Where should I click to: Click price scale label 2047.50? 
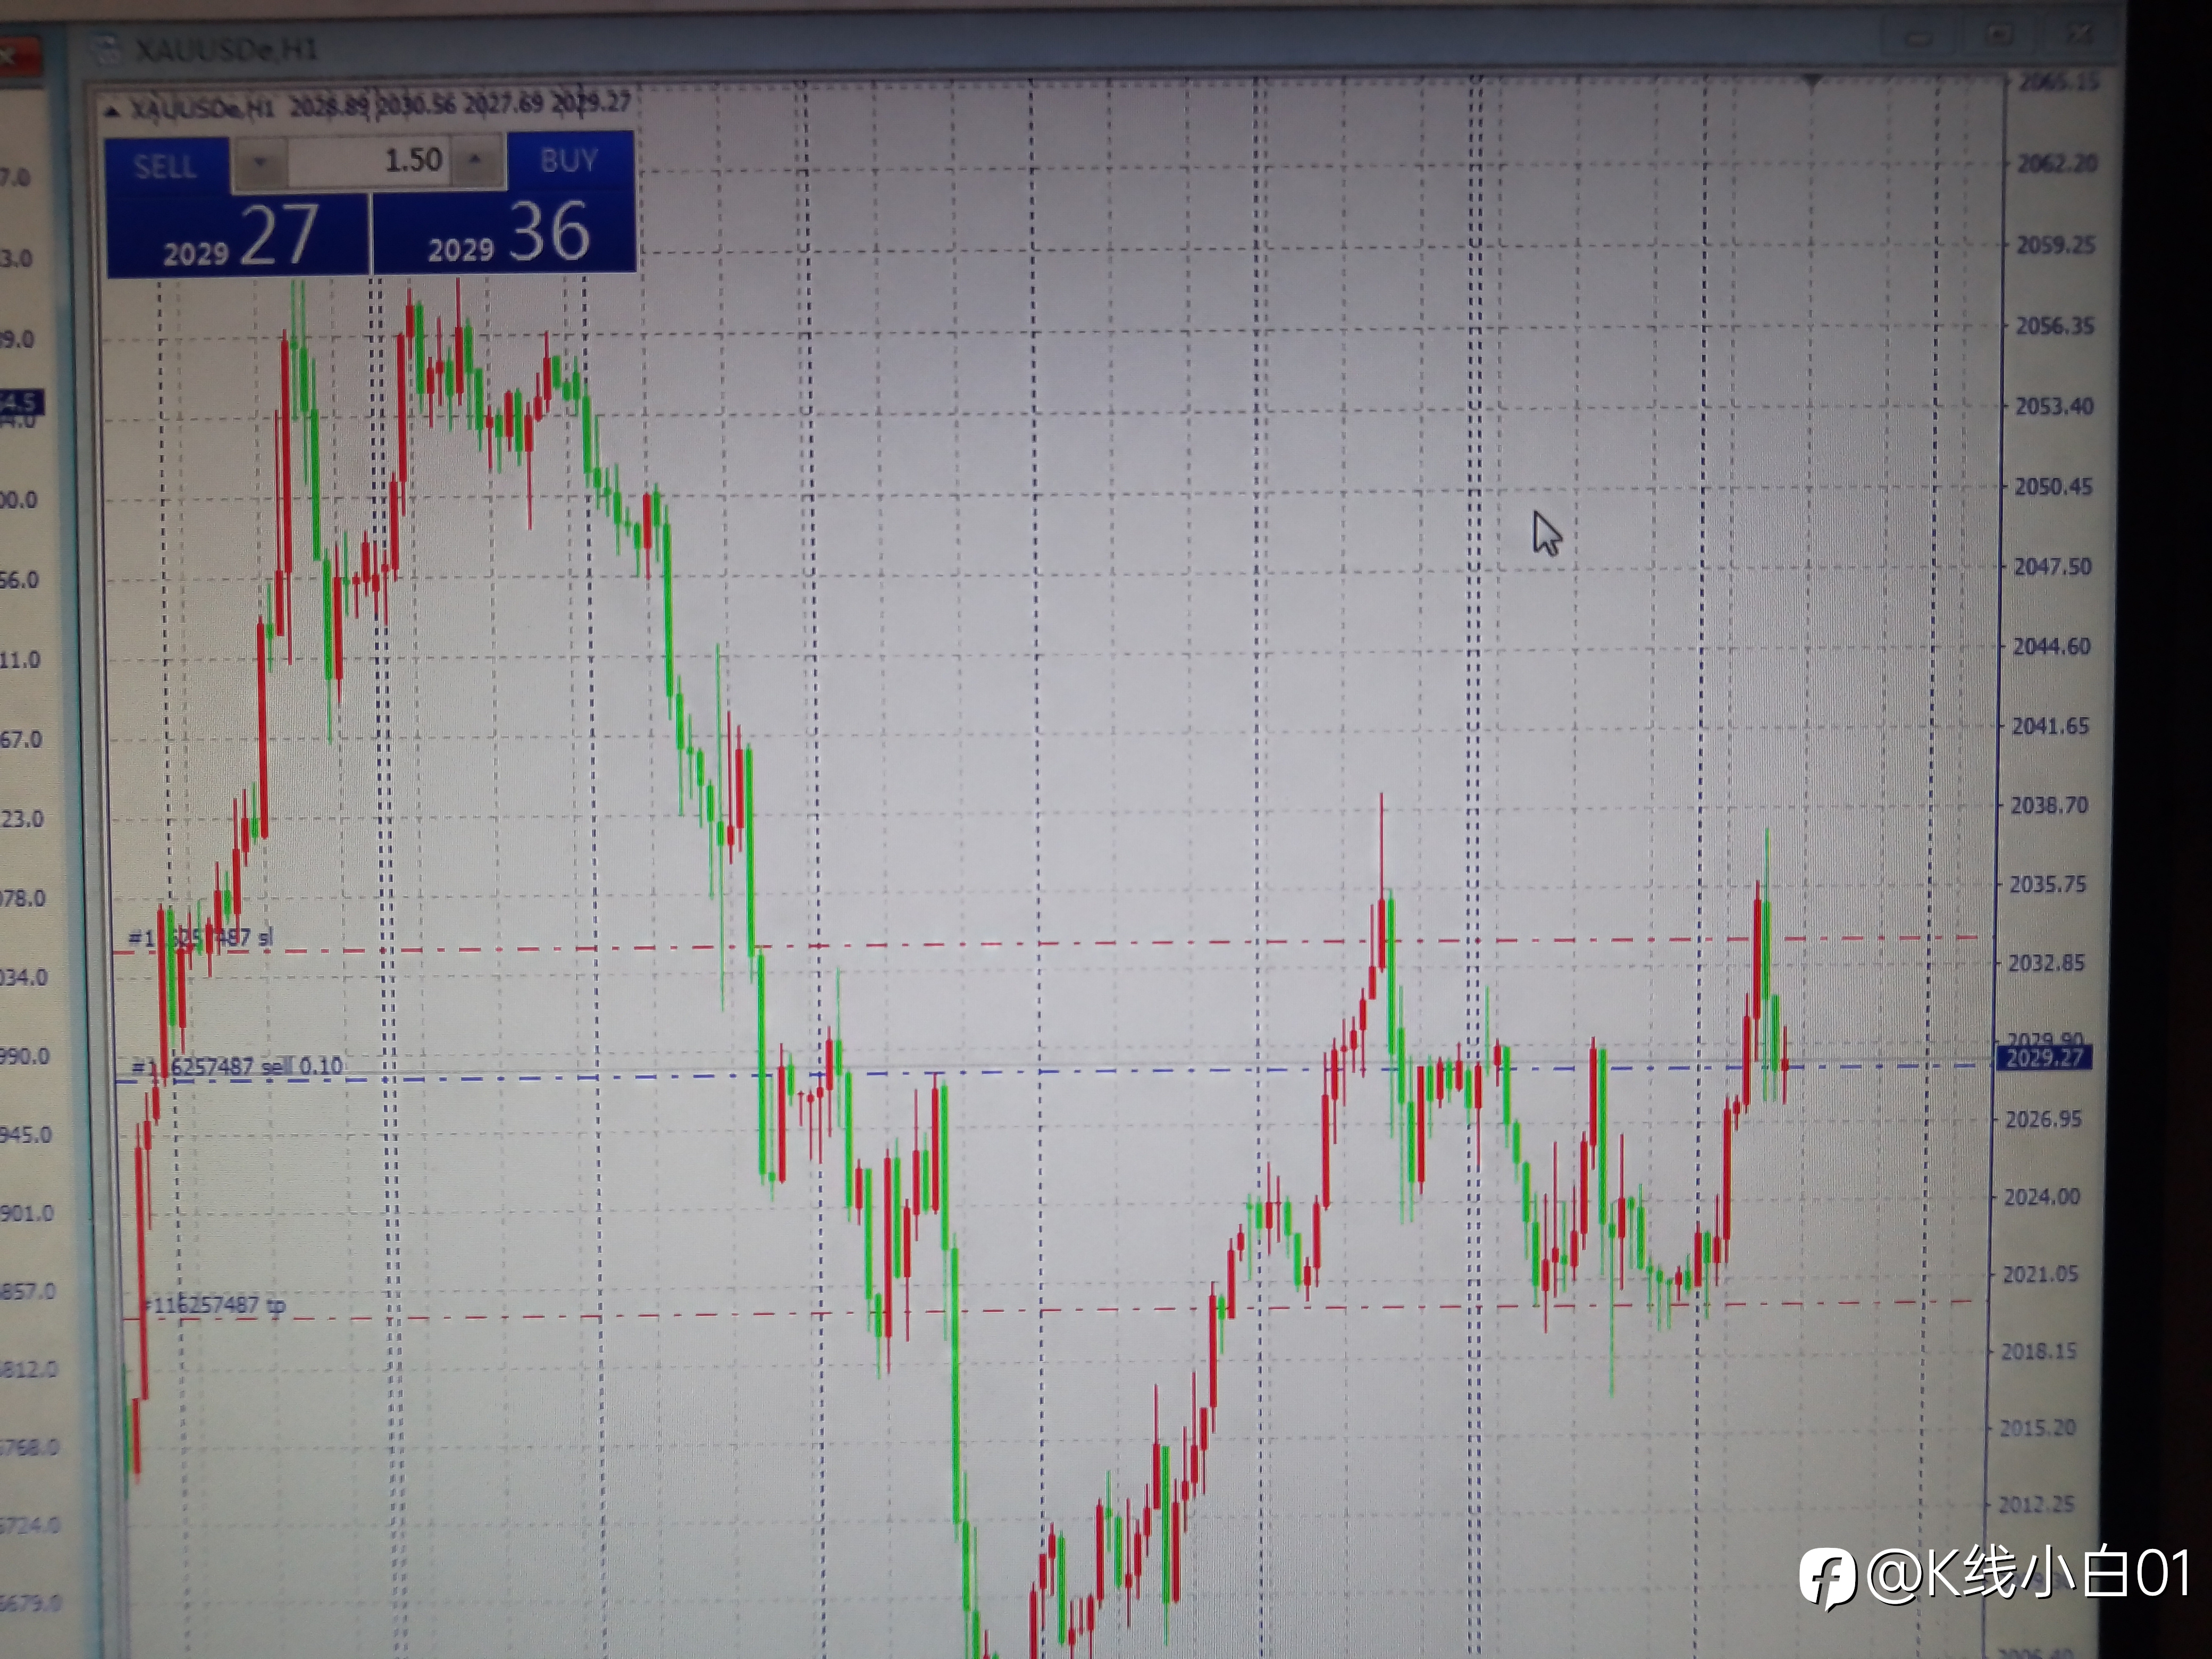tap(2051, 567)
